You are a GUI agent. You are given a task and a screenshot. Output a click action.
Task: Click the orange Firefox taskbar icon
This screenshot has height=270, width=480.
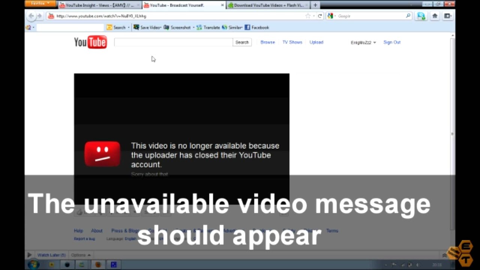tap(98, 264)
